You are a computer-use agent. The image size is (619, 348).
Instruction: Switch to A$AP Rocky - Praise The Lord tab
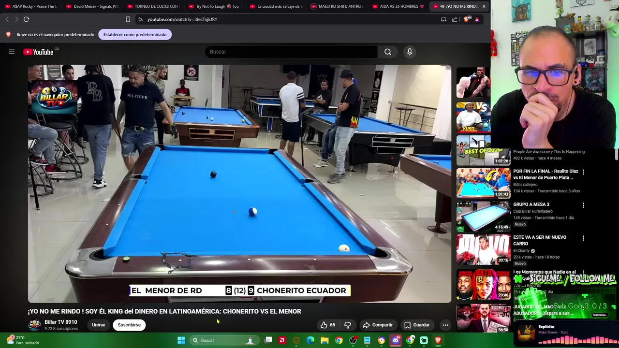31,6
